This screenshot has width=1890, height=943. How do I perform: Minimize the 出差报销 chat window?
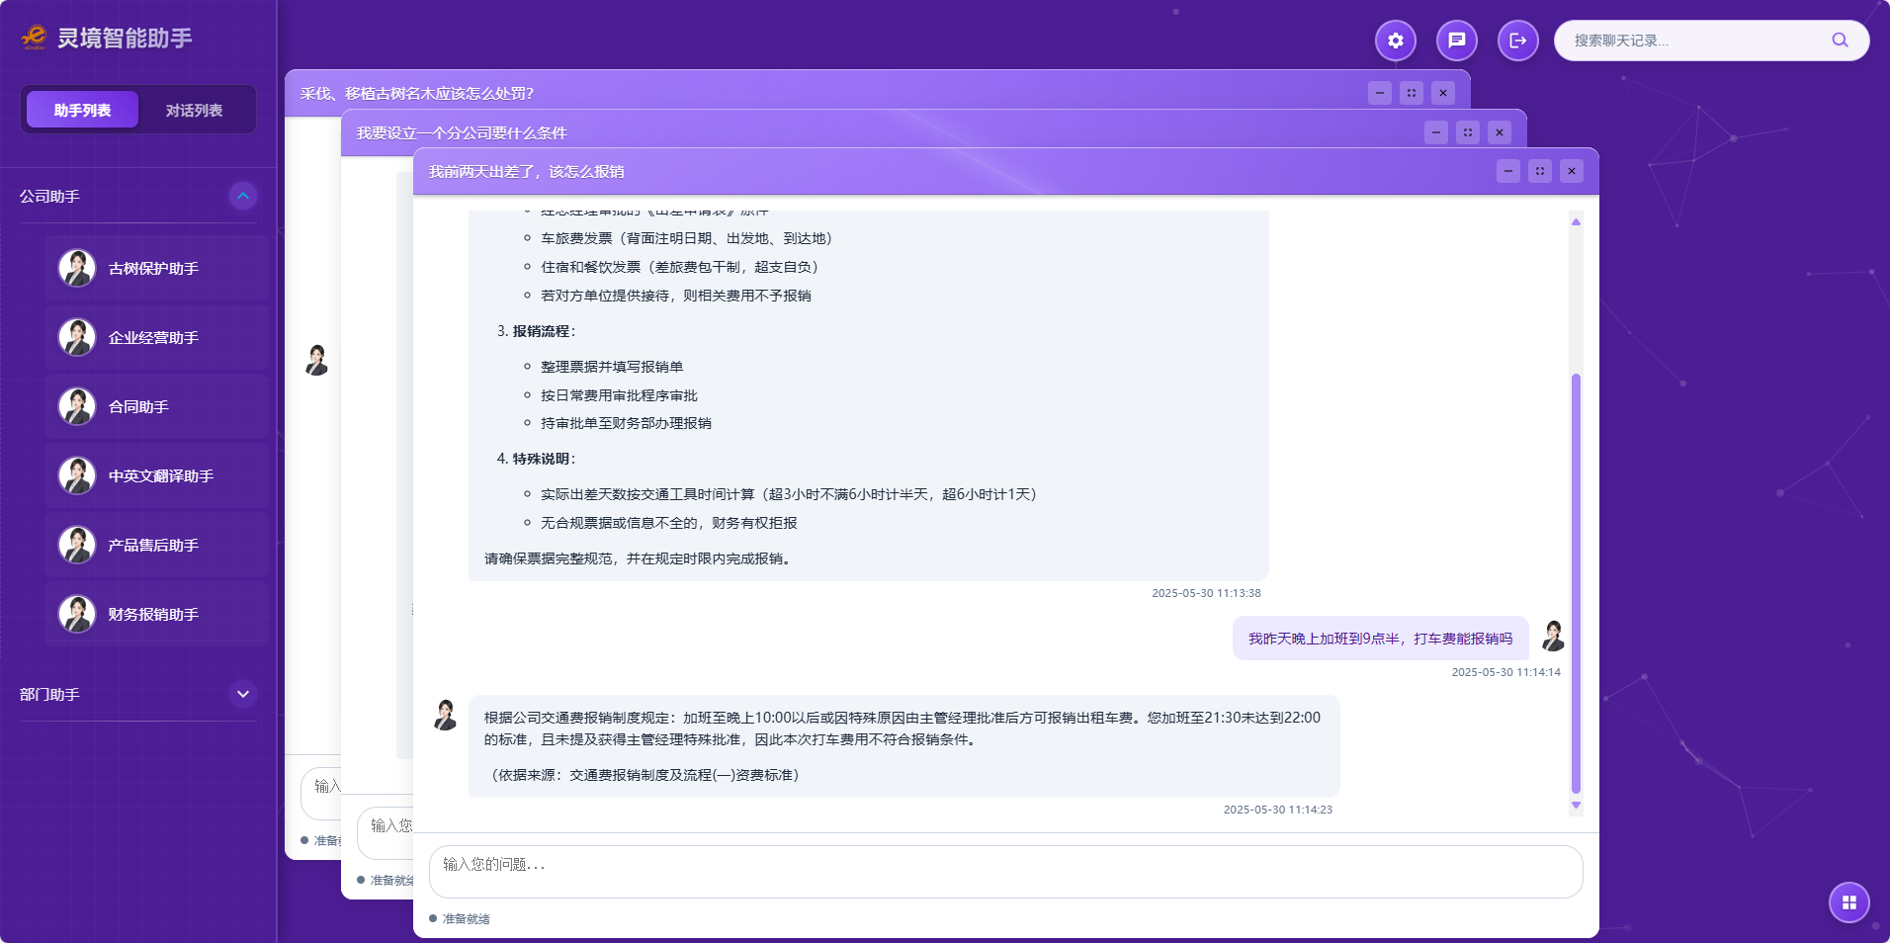(1507, 171)
